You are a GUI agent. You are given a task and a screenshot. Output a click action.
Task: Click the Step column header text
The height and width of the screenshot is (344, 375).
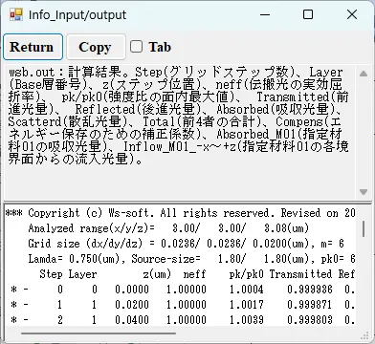click(51, 274)
